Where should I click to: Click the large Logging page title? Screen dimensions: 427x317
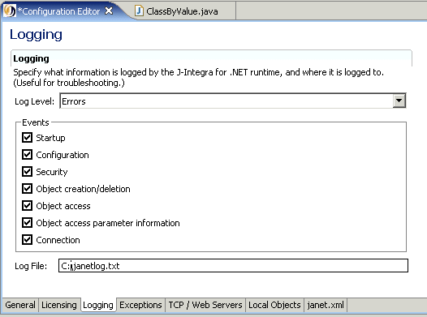pyautogui.click(x=36, y=35)
